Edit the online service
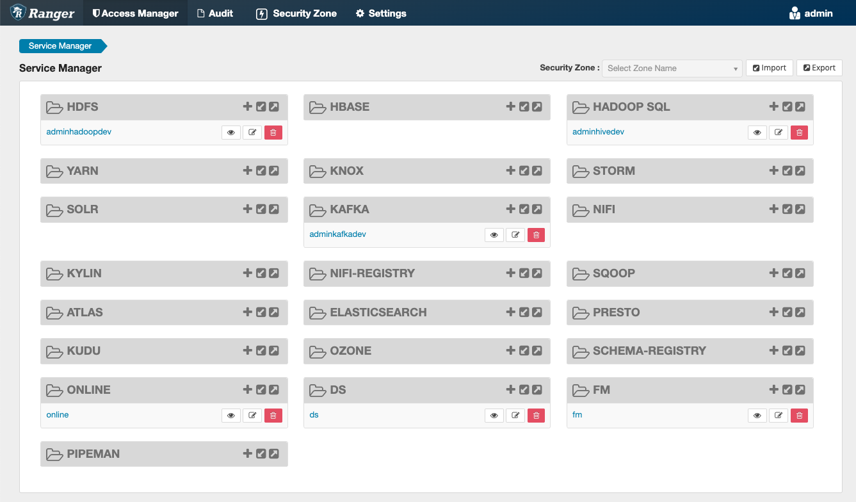The image size is (856, 502). click(x=252, y=416)
